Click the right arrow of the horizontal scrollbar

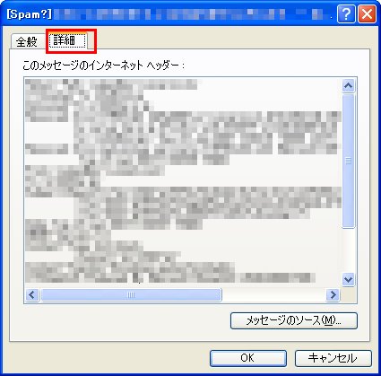(333, 295)
